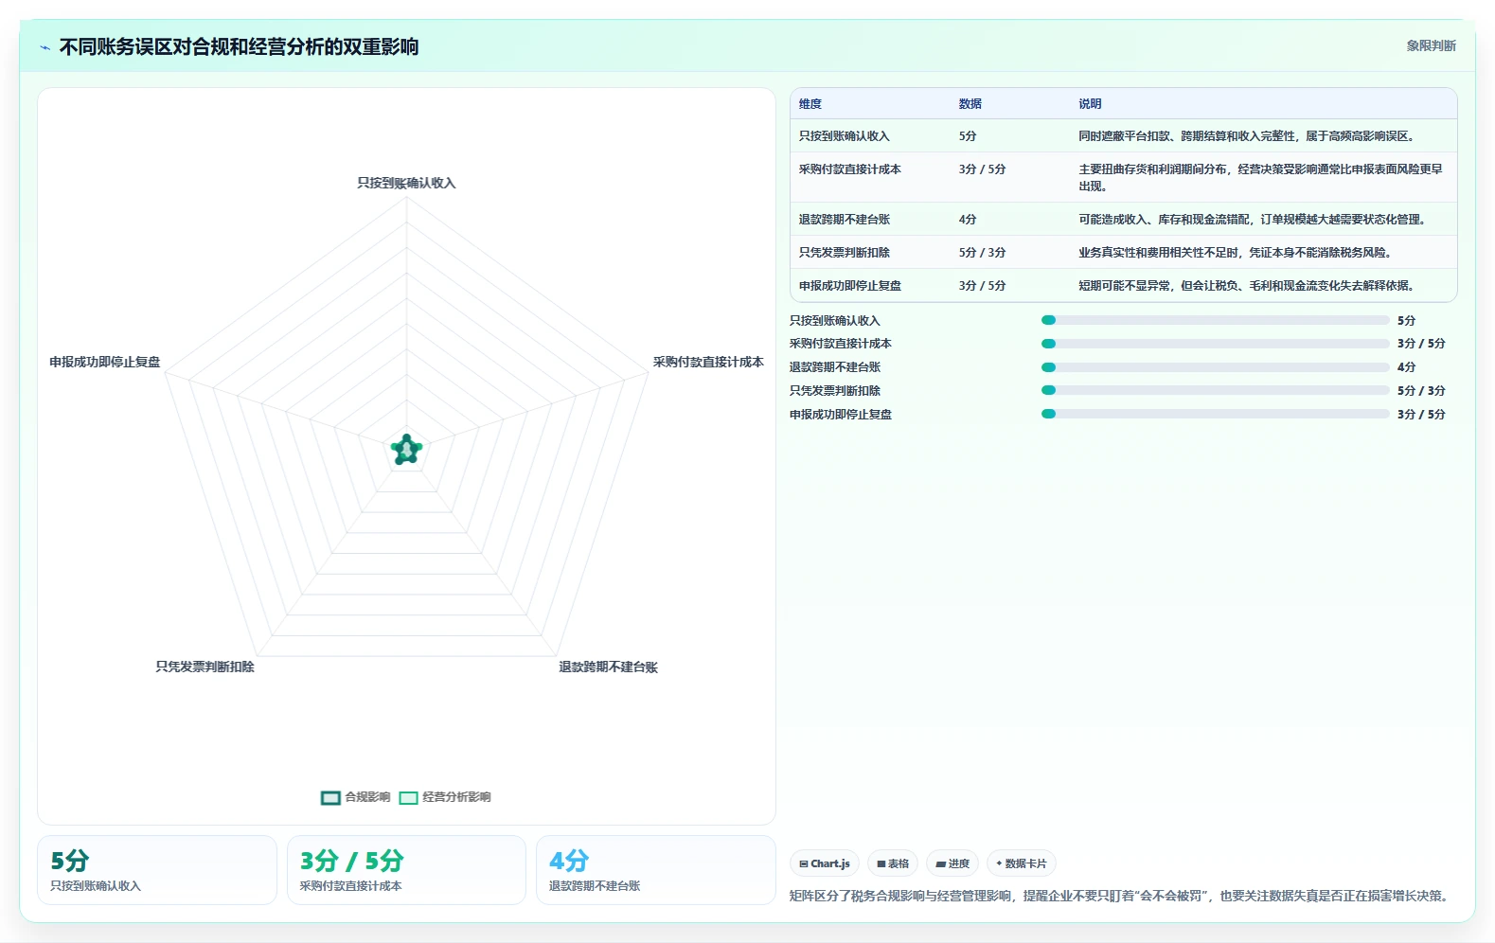The image size is (1495, 943).
Task: Click the 只按到账确认收入 progress bar
Action: coord(1215,320)
